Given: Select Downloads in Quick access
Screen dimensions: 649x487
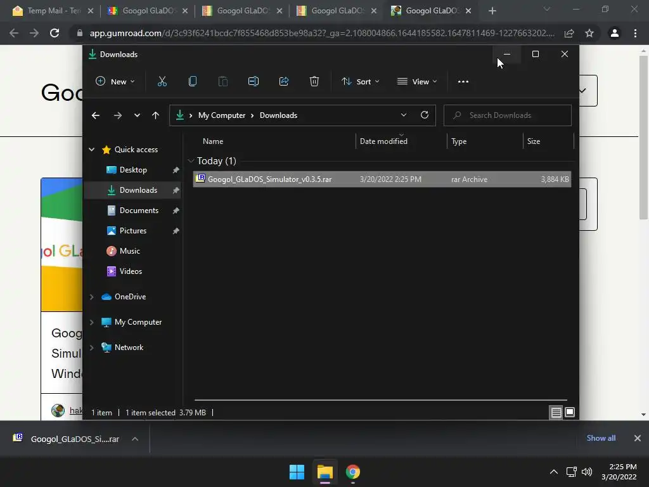Looking at the screenshot, I should tap(133, 190).
